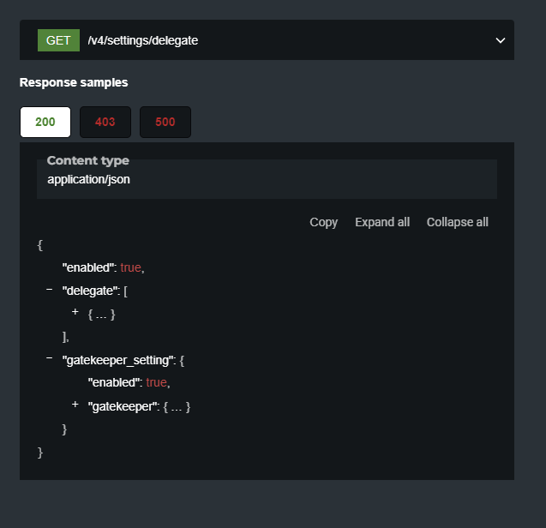Click the /v4/settings/delegate endpoint path
The width and height of the screenshot is (546, 528).
click(143, 40)
